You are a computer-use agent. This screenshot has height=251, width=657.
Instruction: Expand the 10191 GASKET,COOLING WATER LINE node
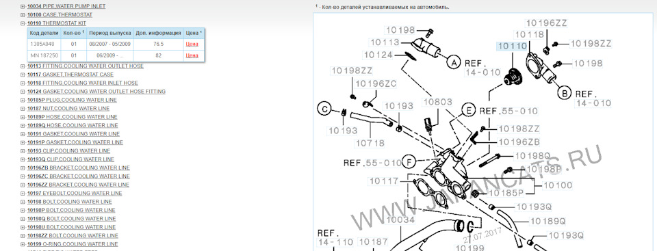tap(23, 134)
